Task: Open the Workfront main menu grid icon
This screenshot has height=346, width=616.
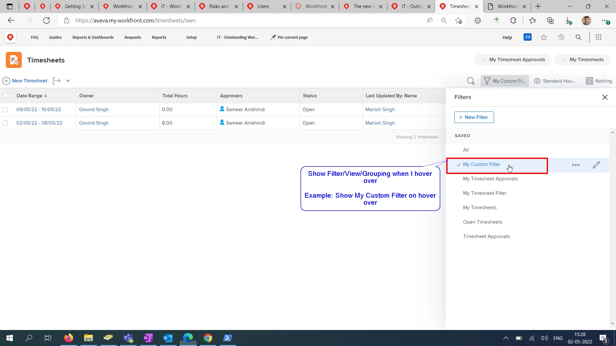Action: [598, 37]
